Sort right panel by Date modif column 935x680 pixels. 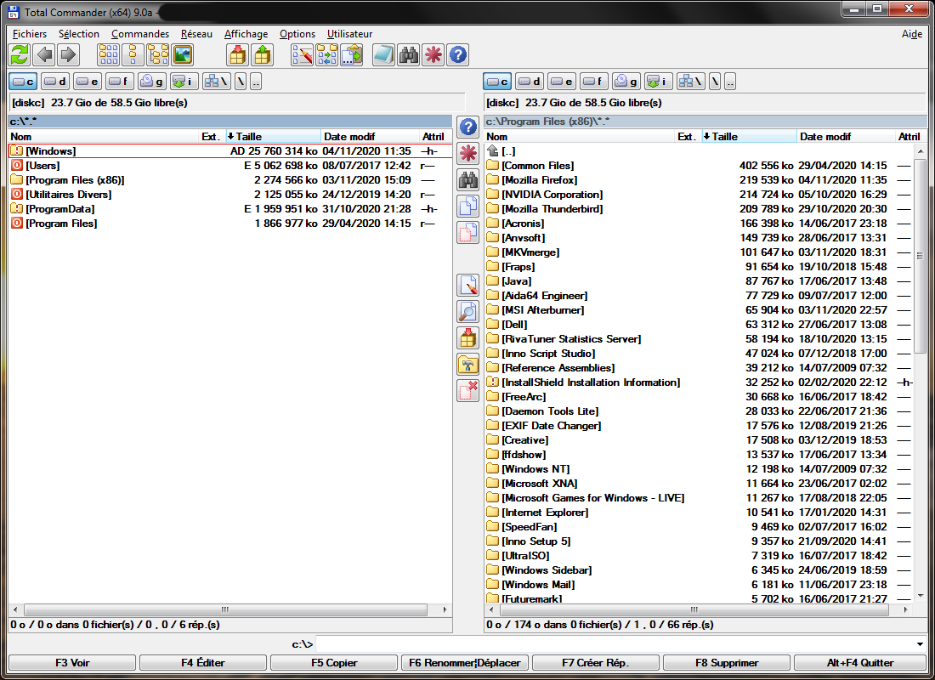pos(847,137)
